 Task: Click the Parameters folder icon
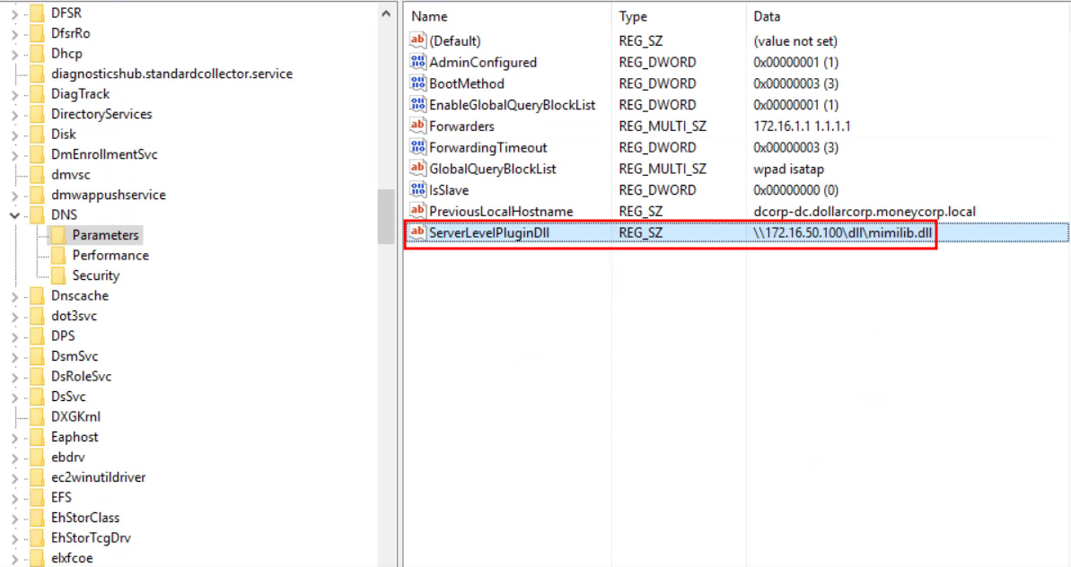coord(58,235)
